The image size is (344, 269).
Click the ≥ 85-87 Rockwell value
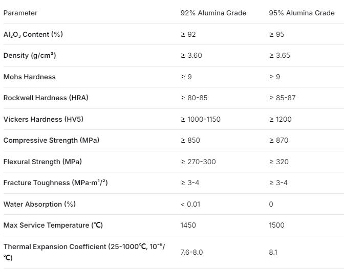(283, 98)
